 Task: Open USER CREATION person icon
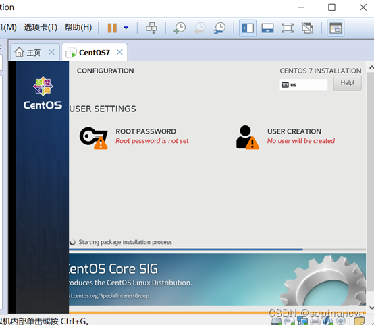(247, 138)
